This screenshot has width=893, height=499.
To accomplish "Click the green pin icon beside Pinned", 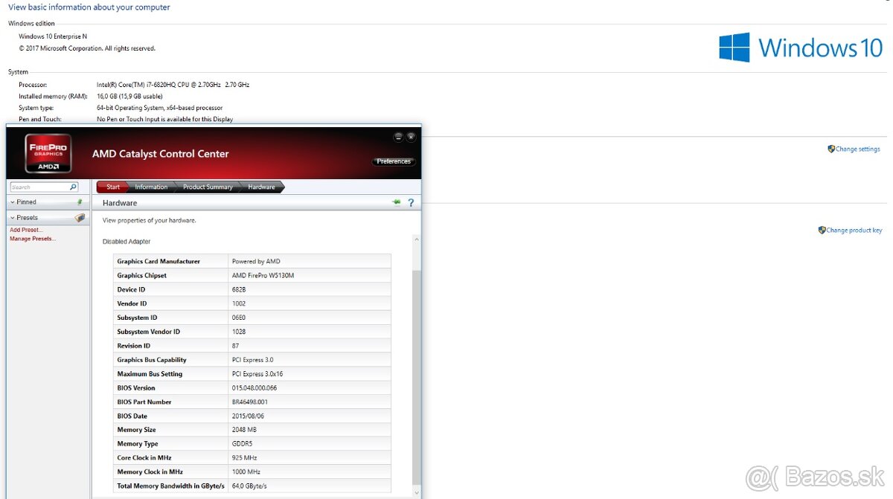I will tap(80, 202).
